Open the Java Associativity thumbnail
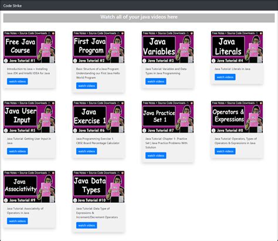 (x=29, y=186)
